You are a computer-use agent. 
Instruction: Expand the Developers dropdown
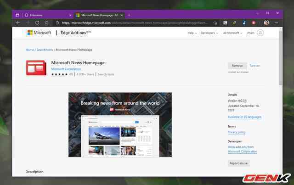pos(209,33)
